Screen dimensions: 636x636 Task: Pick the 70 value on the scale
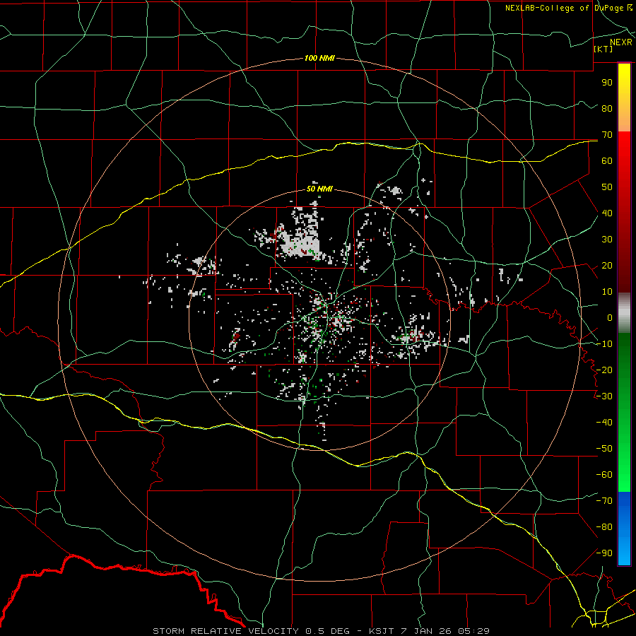coord(607,135)
